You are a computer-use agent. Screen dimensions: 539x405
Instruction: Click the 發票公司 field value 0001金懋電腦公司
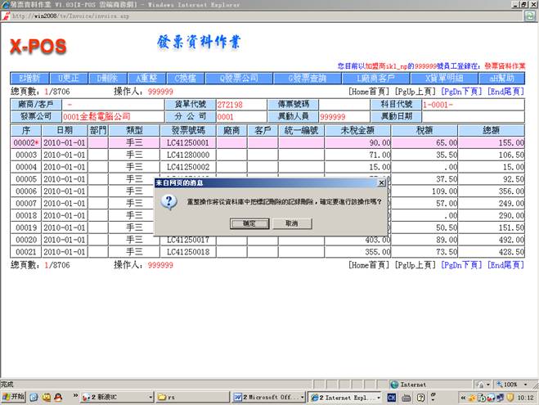pos(96,117)
